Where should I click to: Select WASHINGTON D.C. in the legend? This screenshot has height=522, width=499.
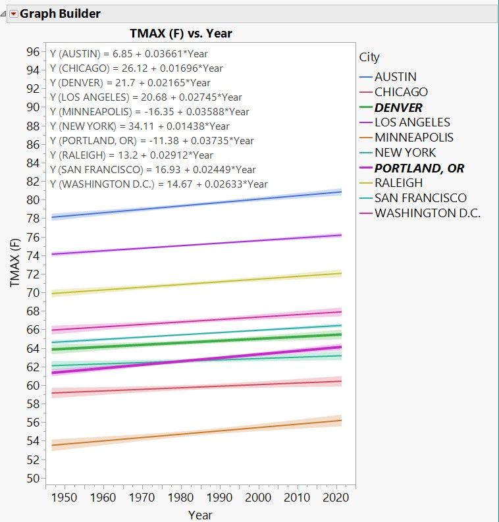pos(428,213)
